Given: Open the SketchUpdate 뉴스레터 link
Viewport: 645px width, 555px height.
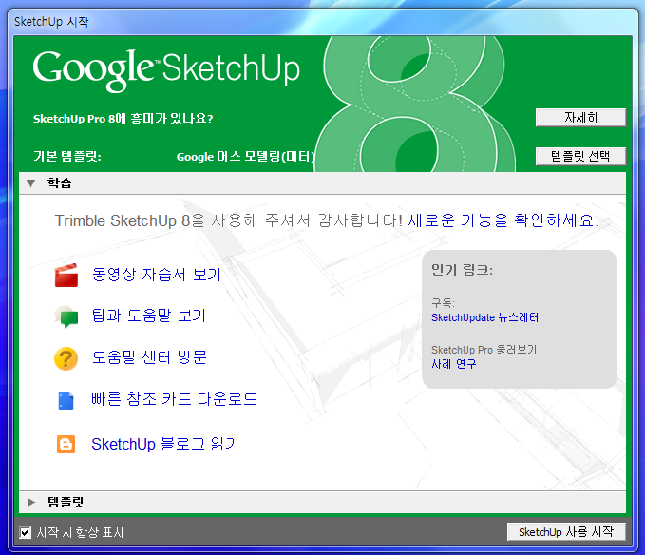Looking at the screenshot, I should click(484, 317).
